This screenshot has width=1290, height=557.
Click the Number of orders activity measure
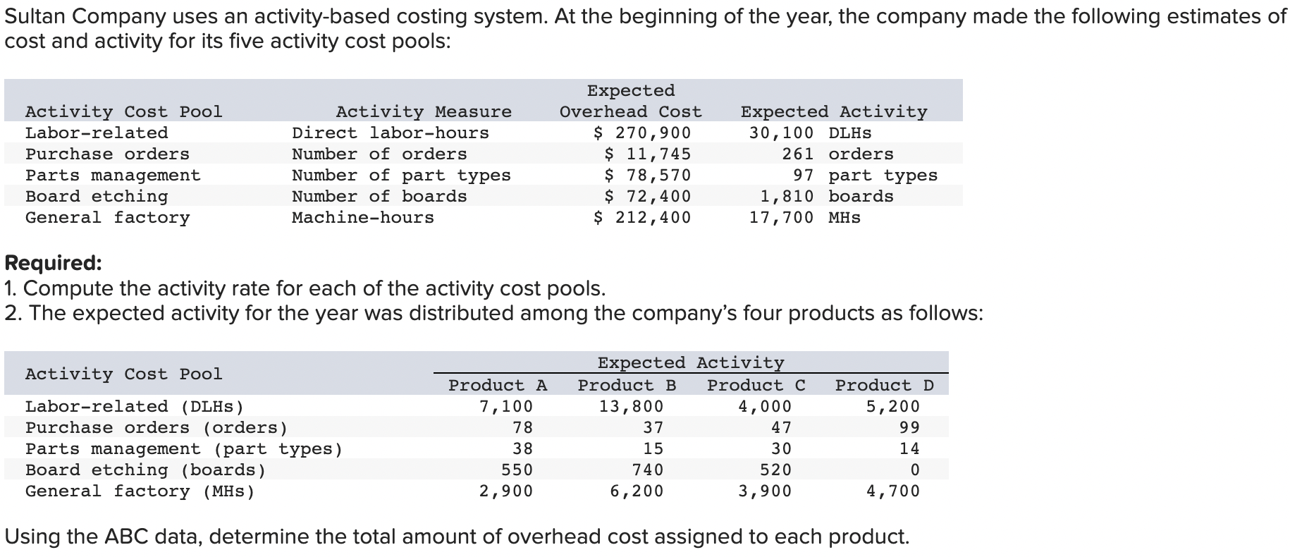coord(379,154)
